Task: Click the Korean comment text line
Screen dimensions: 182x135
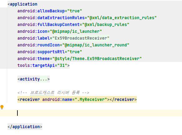Action: click(53, 93)
